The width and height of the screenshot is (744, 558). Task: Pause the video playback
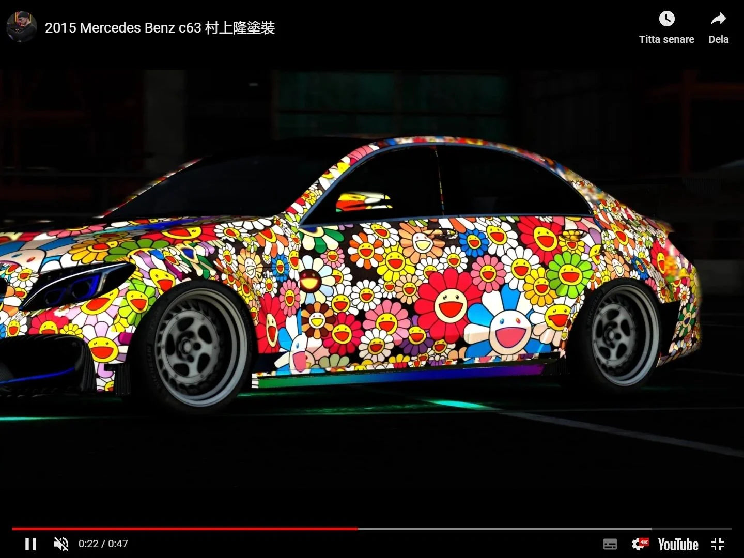[30, 544]
